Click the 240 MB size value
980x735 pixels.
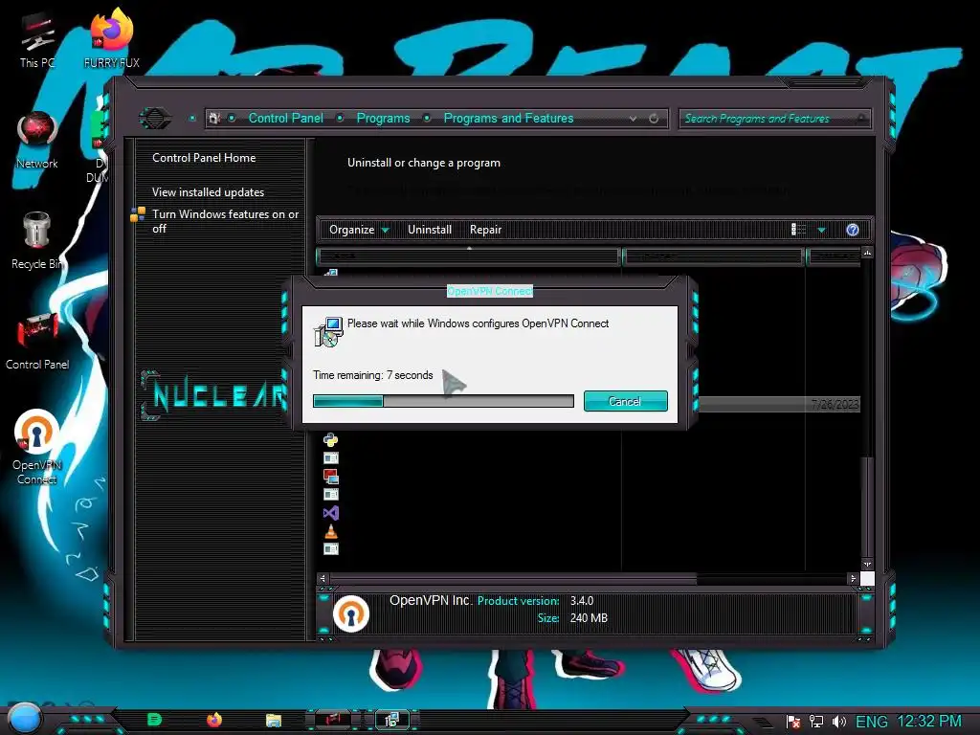pyautogui.click(x=589, y=618)
